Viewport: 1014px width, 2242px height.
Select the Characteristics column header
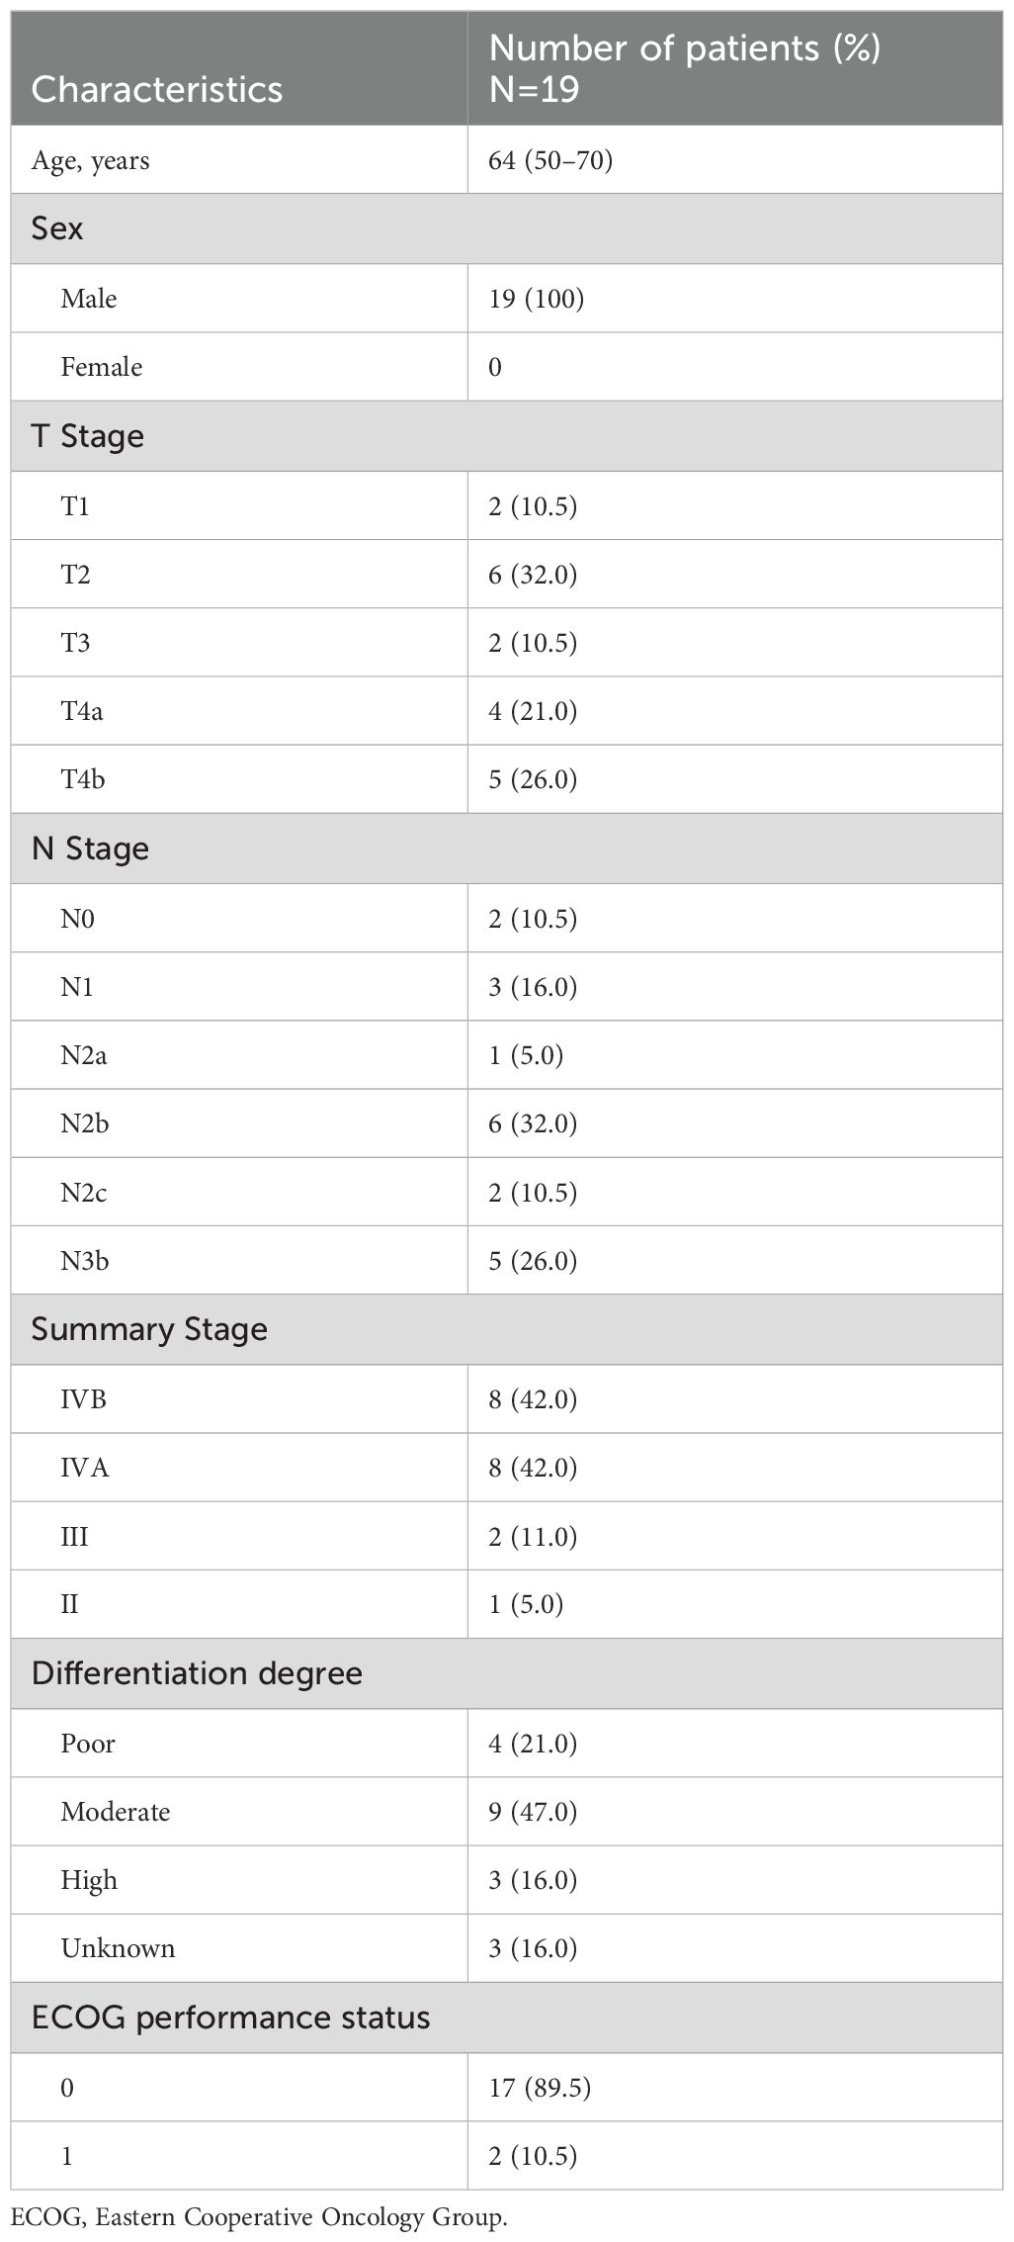tap(157, 89)
